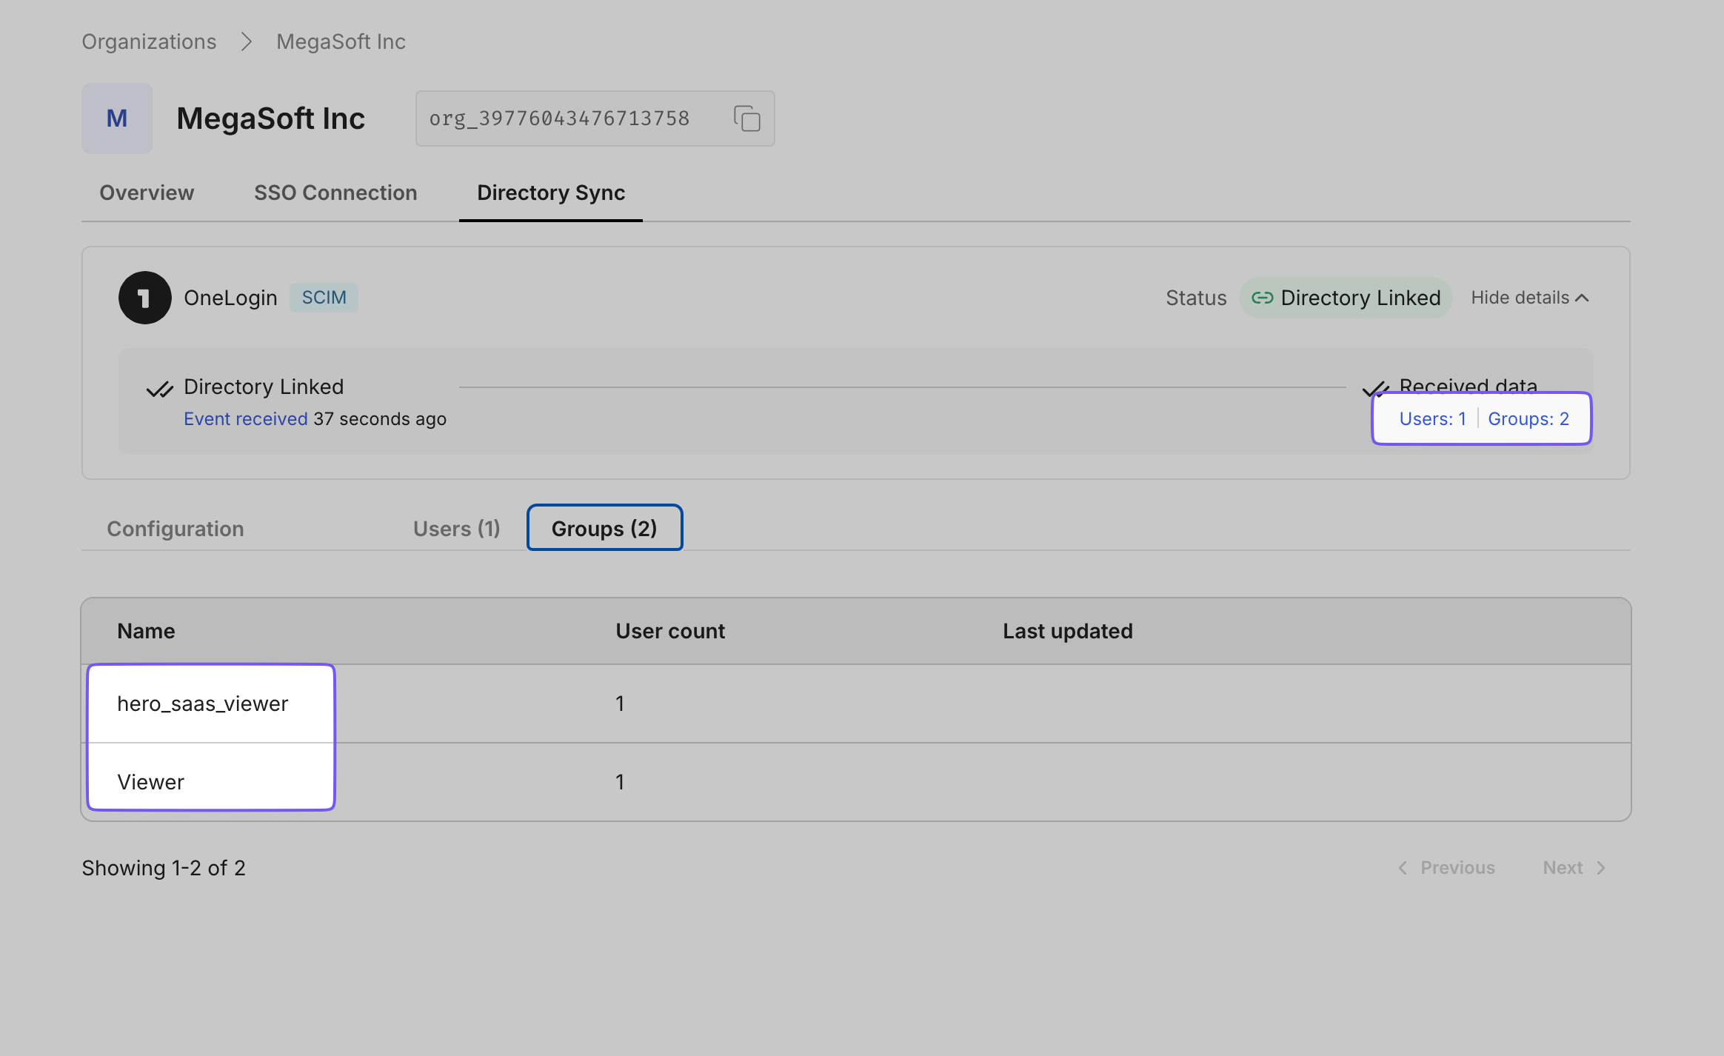The height and width of the screenshot is (1056, 1724).
Task: Click the MegaSoft Inc avatar badge
Action: coord(117,118)
